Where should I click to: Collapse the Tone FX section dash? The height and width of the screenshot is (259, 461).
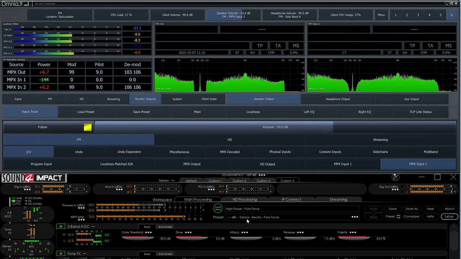tap(85, 254)
